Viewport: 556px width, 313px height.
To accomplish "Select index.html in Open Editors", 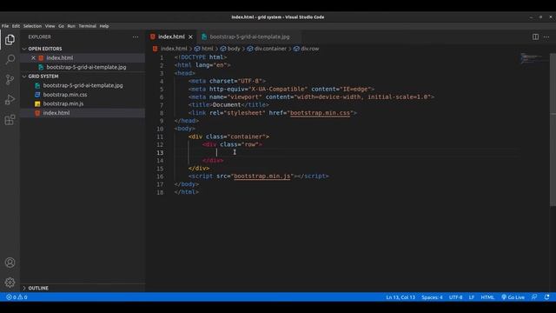I will [60, 58].
